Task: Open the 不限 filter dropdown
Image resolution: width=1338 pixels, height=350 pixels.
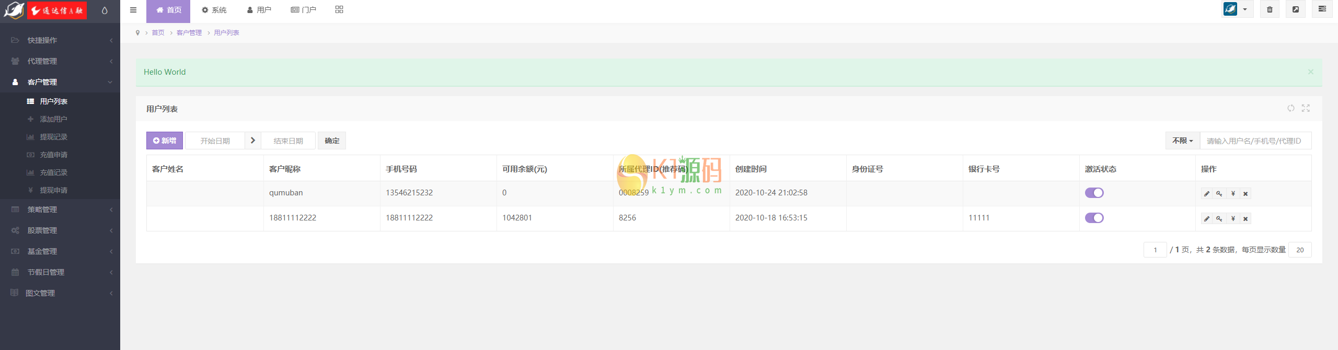Action: pyautogui.click(x=1183, y=141)
